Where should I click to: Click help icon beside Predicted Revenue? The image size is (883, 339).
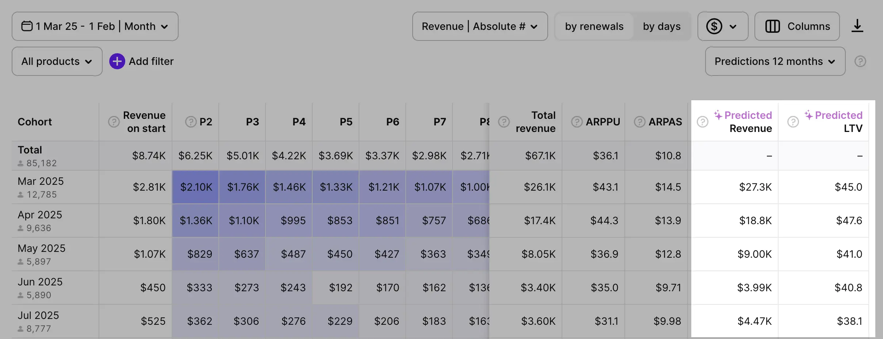coord(702,122)
